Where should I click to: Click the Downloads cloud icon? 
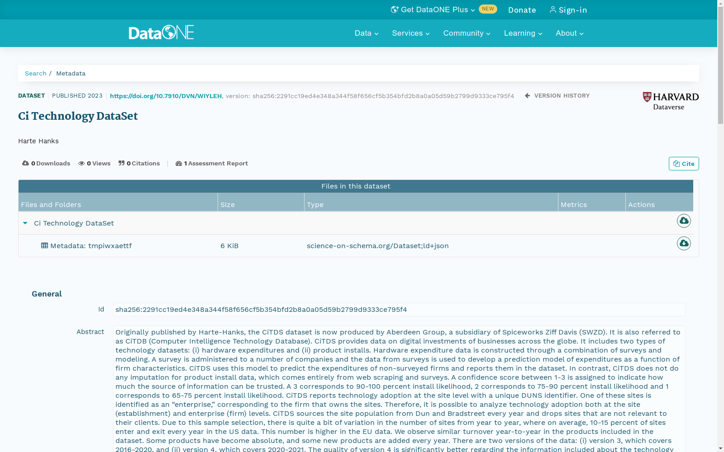(25, 163)
